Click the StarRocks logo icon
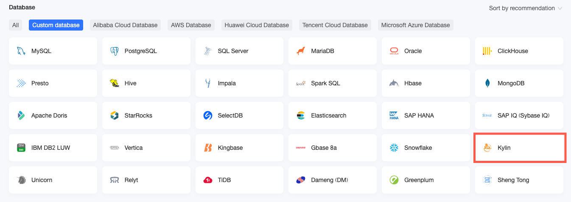Image resolution: width=571 pixels, height=202 pixels. click(114, 115)
